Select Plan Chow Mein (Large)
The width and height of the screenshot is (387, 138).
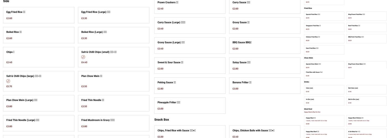pos(38,103)
